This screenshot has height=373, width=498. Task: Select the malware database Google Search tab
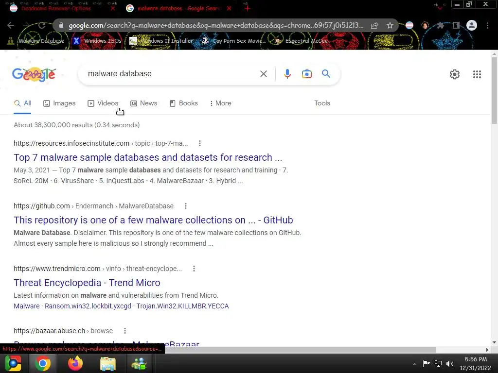point(179,8)
